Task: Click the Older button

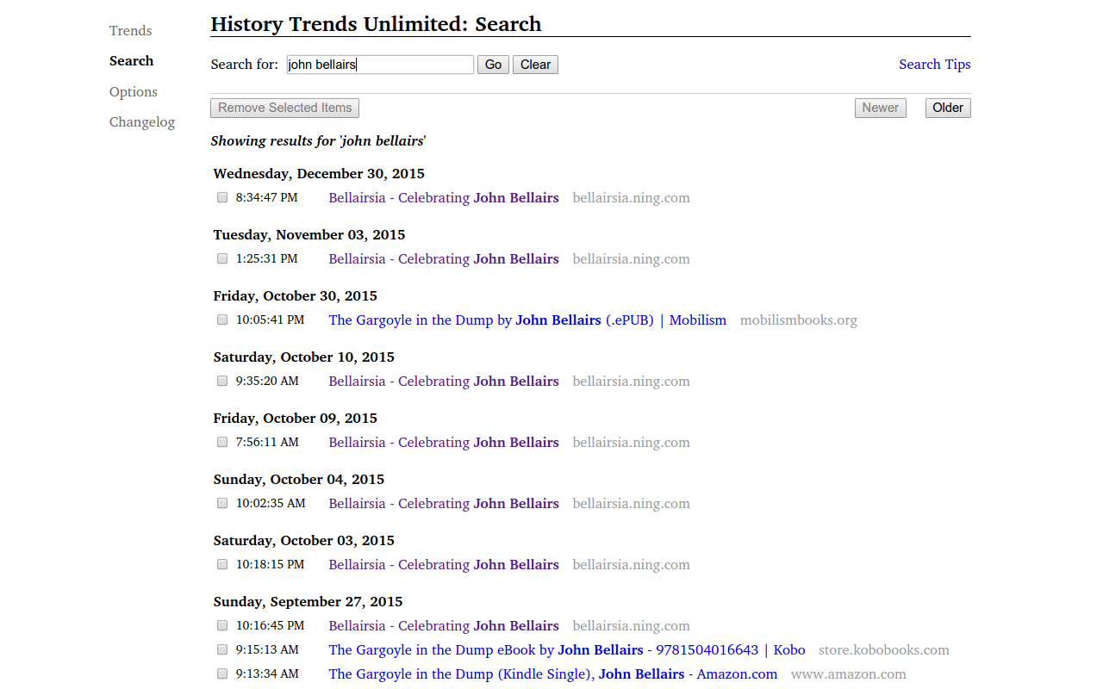Action: point(948,108)
